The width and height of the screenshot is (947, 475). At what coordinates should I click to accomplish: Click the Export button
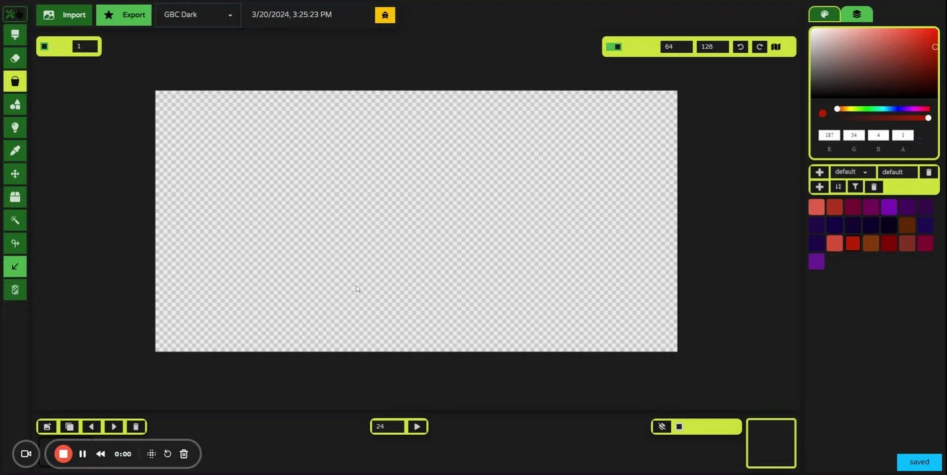123,14
